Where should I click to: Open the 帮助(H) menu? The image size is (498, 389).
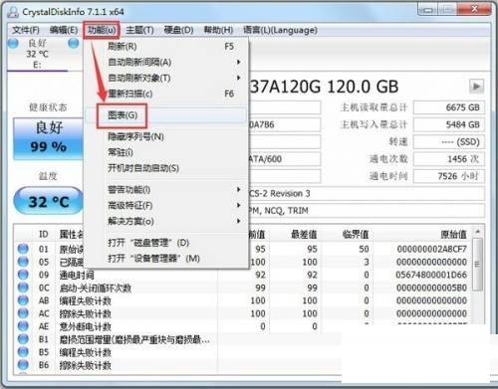point(218,30)
